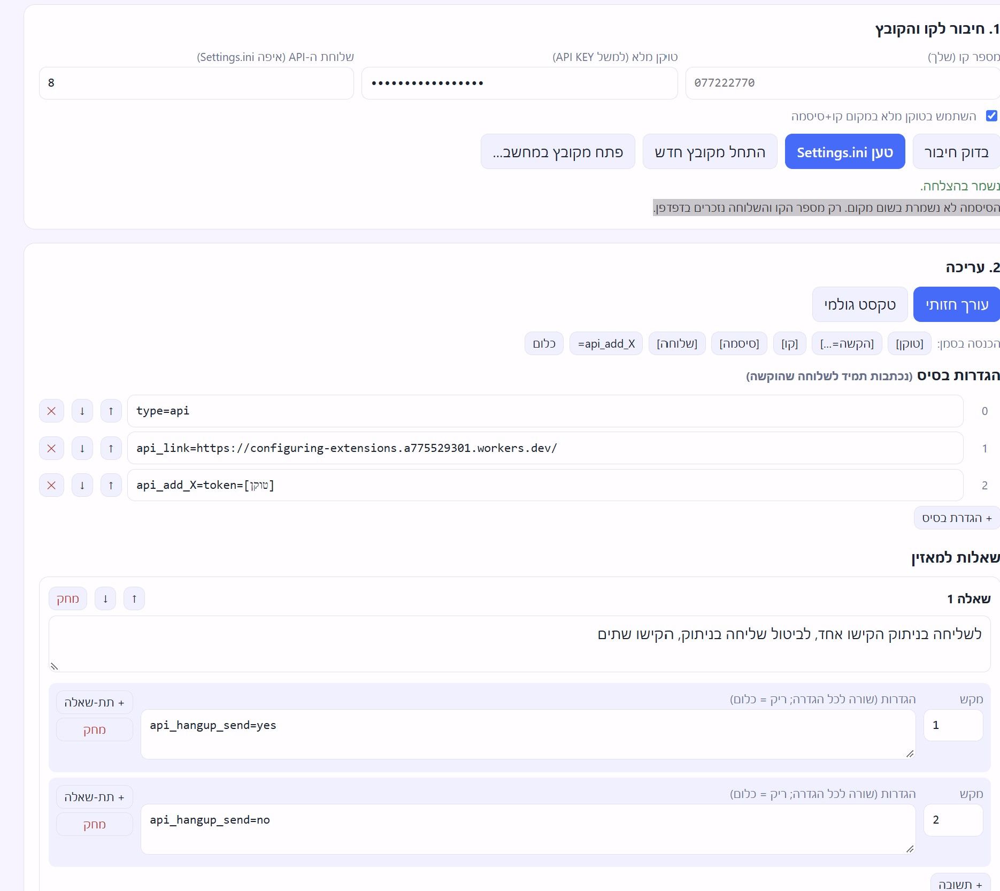Move שאלה 1 down
Screen dimensions: 1000x891
pos(105,598)
